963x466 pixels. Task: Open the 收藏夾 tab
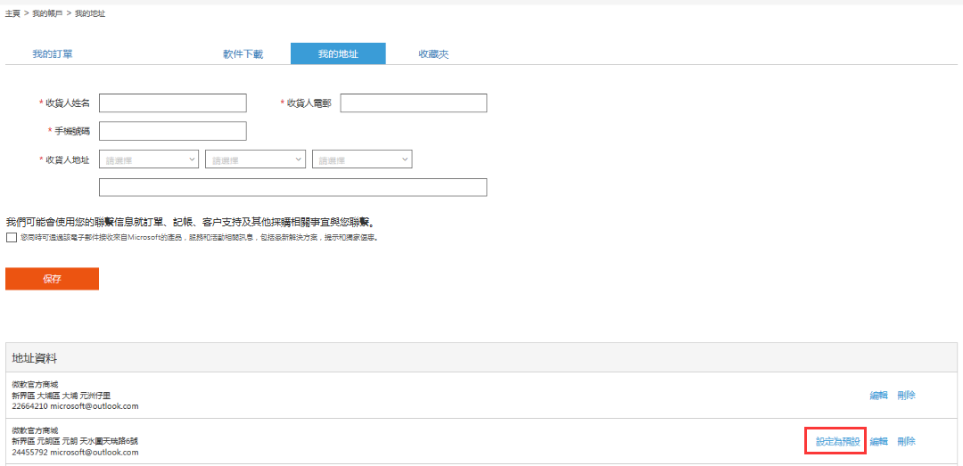coord(433,54)
